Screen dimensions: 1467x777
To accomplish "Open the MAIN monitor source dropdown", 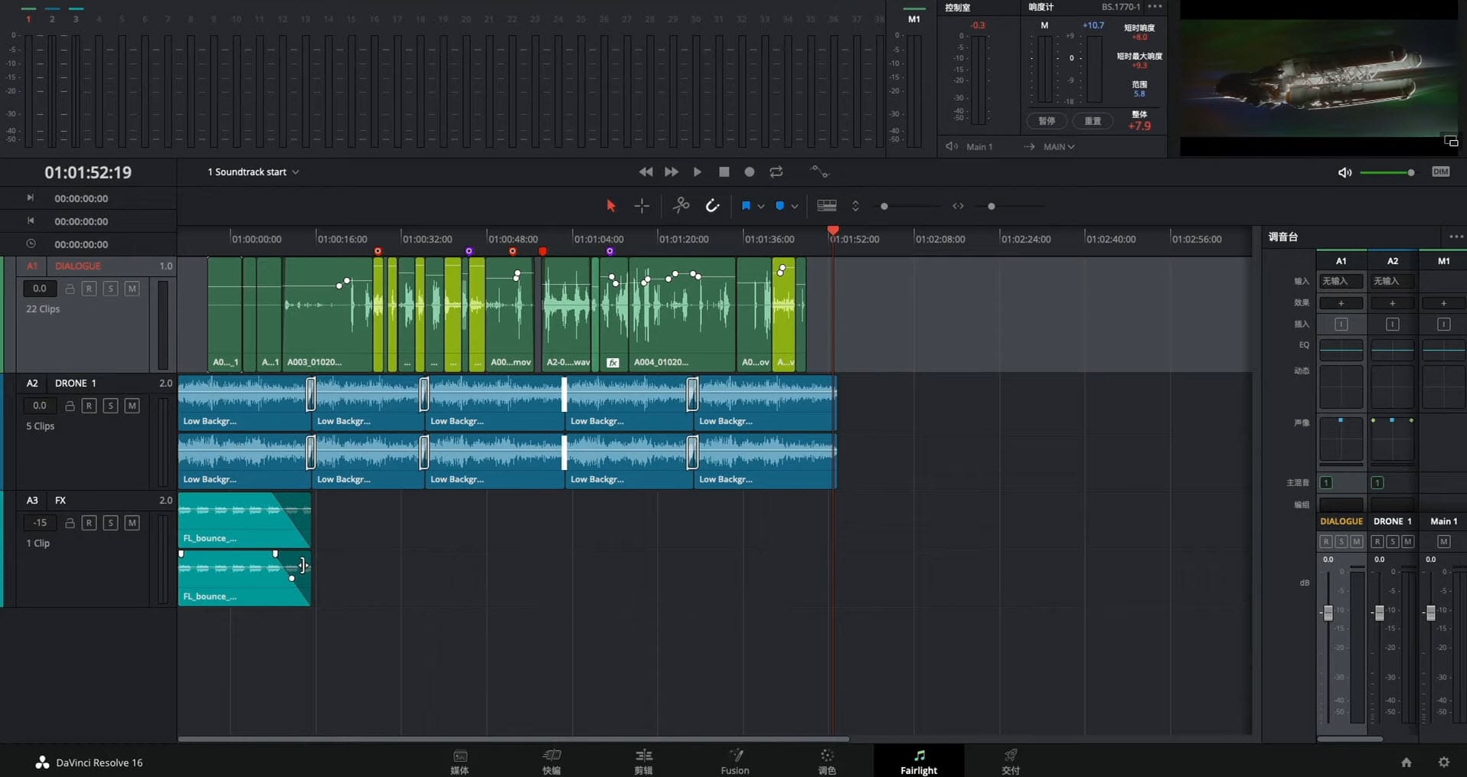I will pos(1059,147).
